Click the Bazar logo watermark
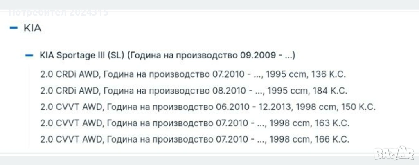This screenshot has width=419, height=165. 394,153
